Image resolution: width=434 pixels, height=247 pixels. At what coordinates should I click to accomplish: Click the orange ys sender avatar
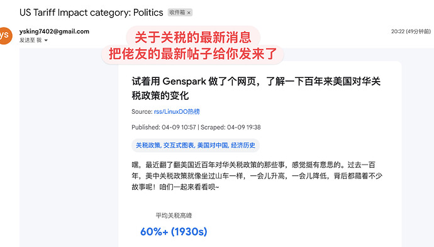(6, 35)
